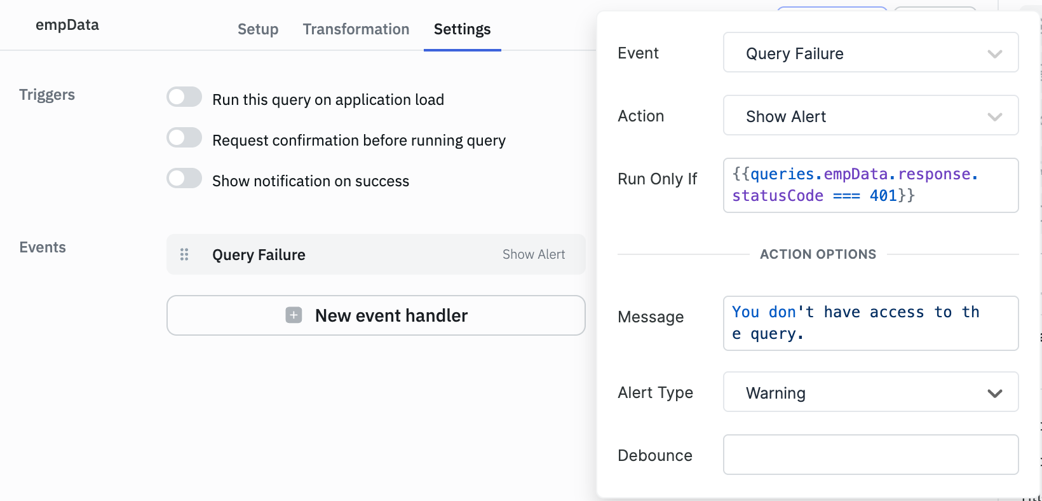1042x501 pixels.
Task: Select the Settings tab
Action: point(462,29)
